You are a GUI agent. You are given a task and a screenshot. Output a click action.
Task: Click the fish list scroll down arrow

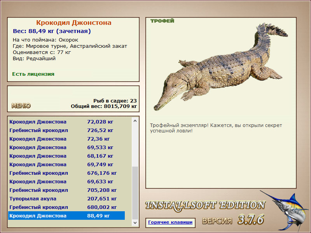[x=135, y=223]
